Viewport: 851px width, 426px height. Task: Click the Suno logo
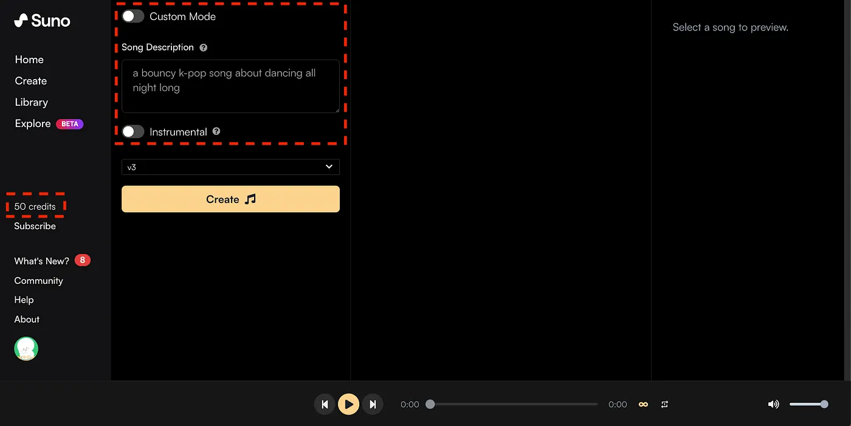42,21
